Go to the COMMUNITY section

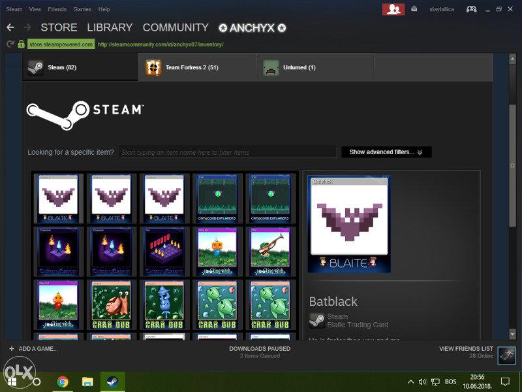(176, 27)
